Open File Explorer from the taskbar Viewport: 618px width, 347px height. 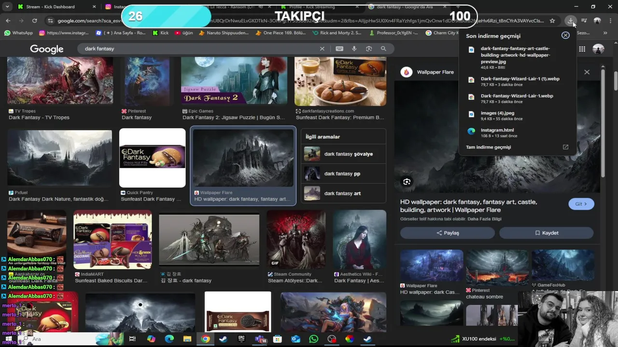(x=187, y=339)
